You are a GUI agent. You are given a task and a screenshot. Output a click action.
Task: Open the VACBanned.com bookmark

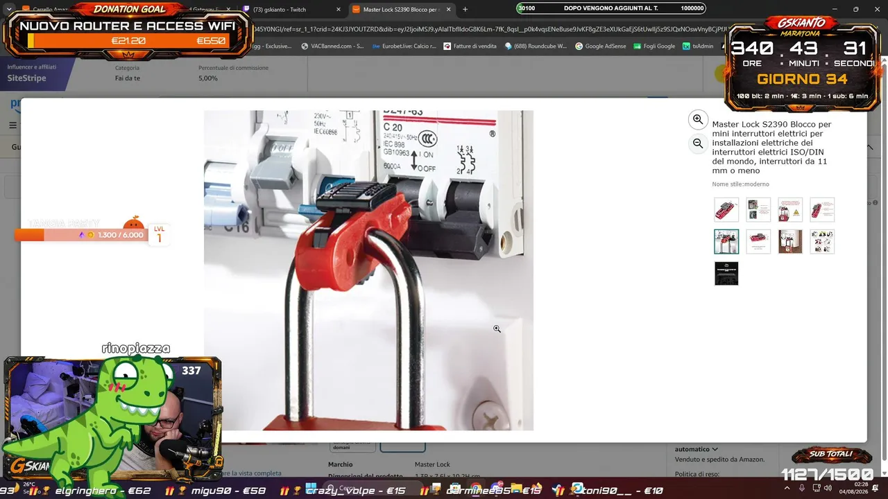tap(332, 46)
